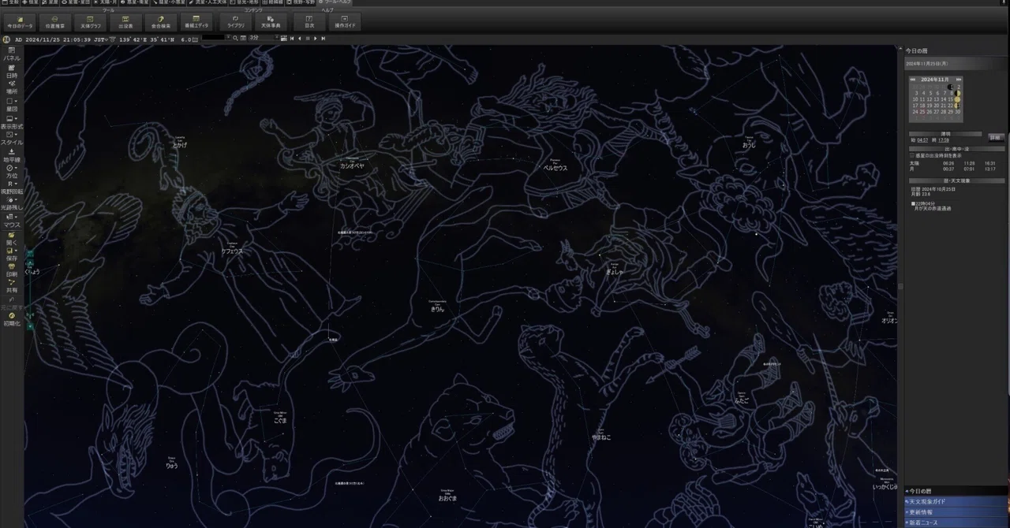Open the 今日のデータ tool
The width and height of the screenshot is (1010, 528).
point(20,21)
